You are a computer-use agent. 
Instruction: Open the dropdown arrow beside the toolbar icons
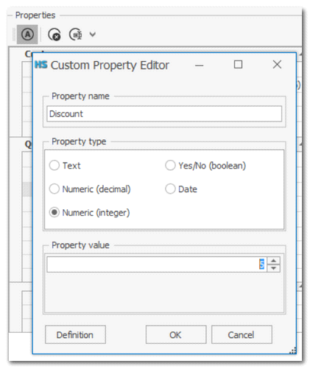93,35
